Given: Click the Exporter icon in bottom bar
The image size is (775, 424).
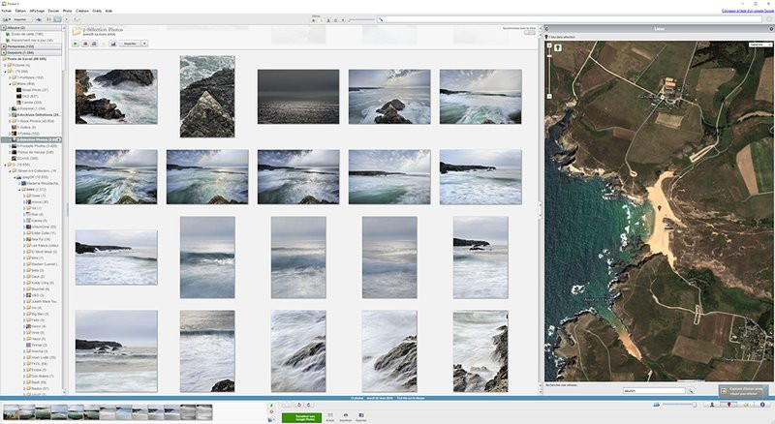Looking at the screenshot, I should pyautogui.click(x=361, y=417).
